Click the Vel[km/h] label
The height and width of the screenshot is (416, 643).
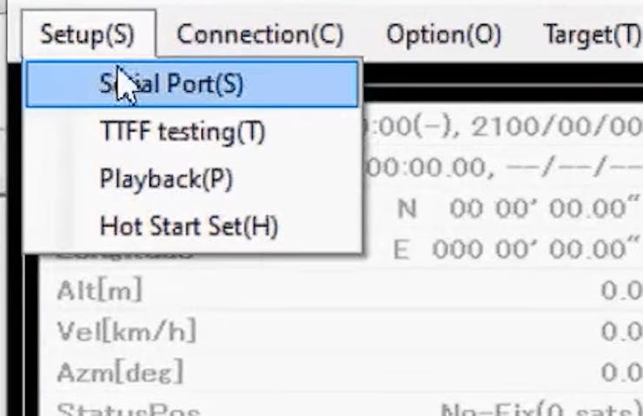coord(126,331)
